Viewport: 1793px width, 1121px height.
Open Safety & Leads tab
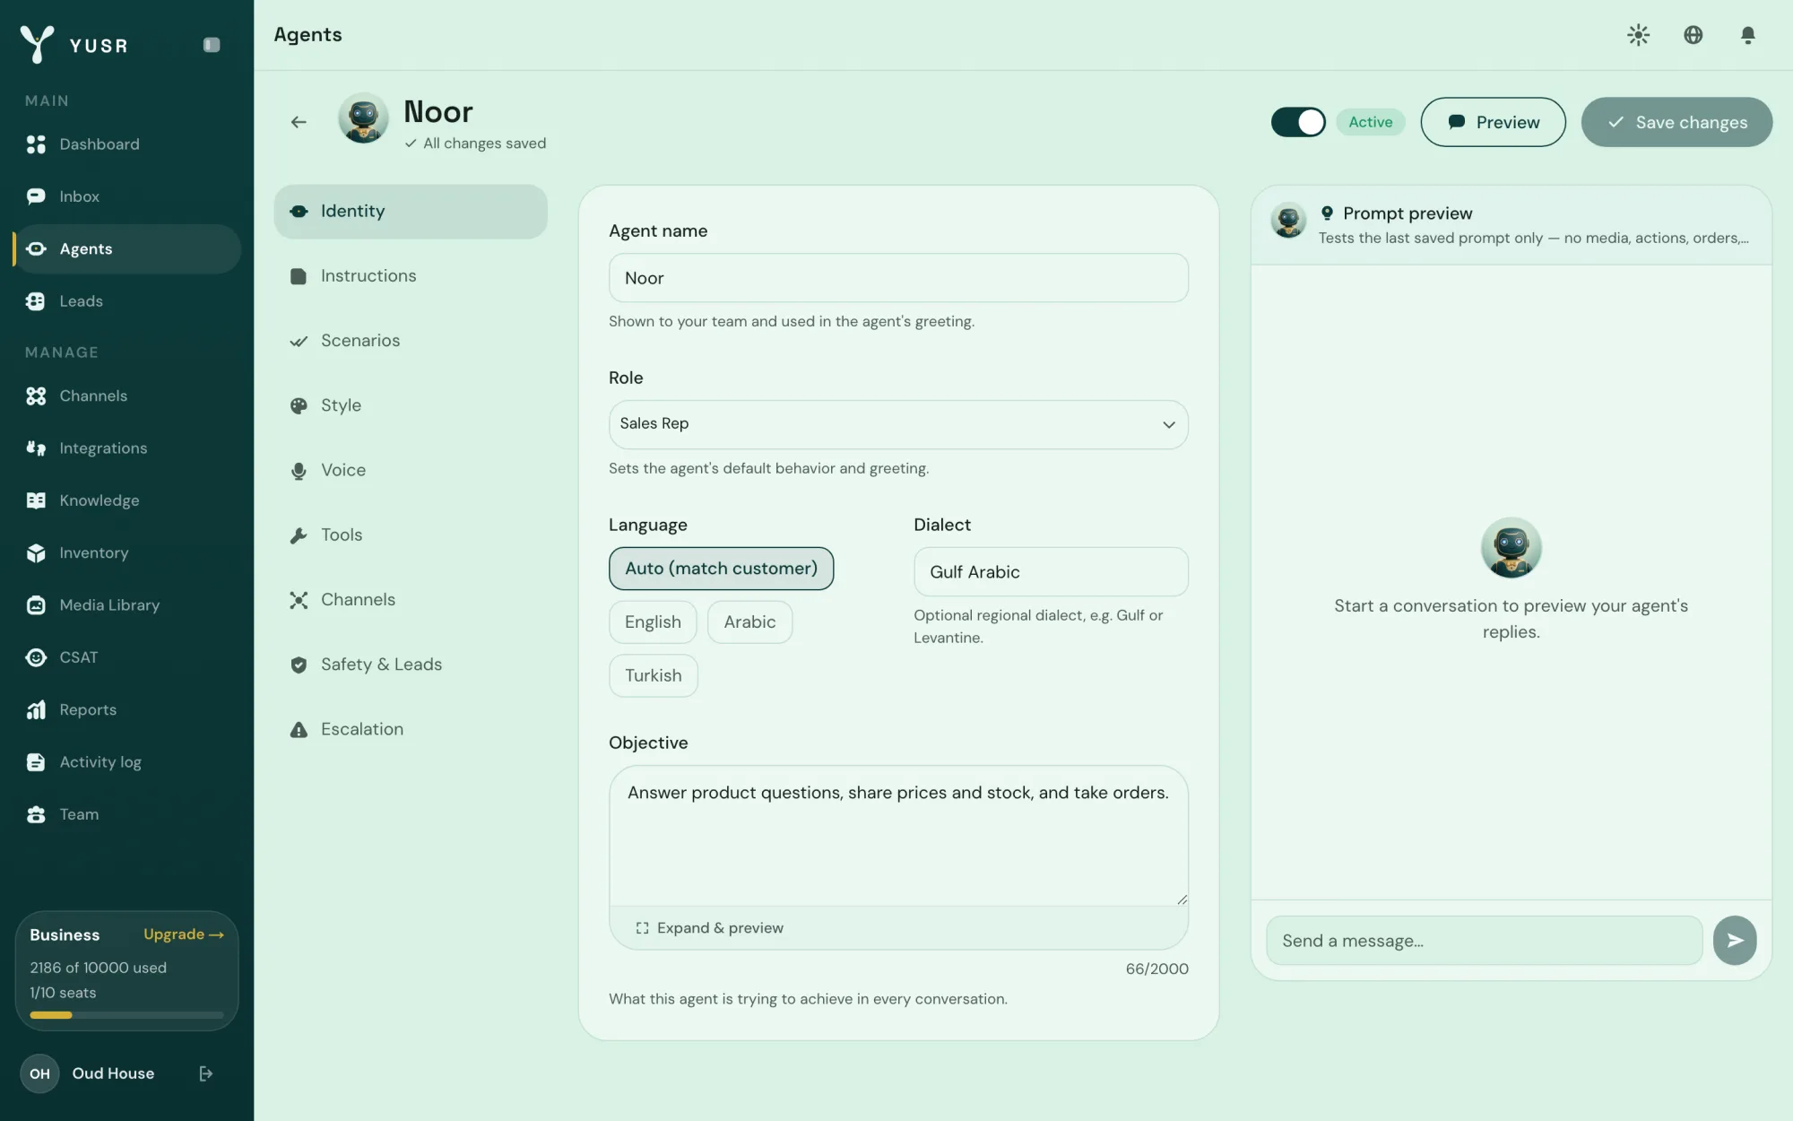pos(411,665)
